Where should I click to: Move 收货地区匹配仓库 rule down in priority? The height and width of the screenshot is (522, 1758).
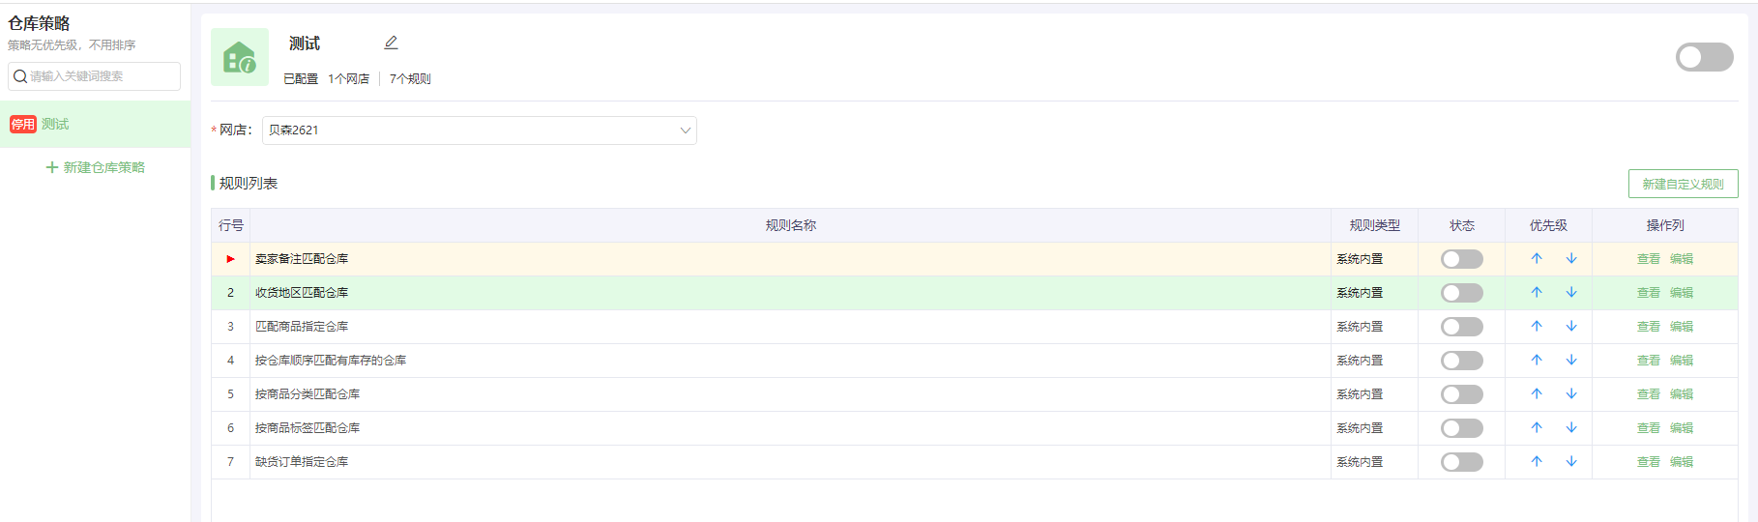[x=1571, y=292]
